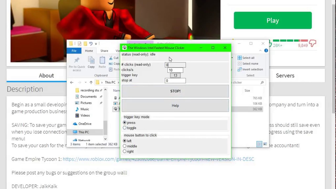Click the Pin to Quick access icon
Viewport: 336px width, 189px height.
(x=77, y=60)
